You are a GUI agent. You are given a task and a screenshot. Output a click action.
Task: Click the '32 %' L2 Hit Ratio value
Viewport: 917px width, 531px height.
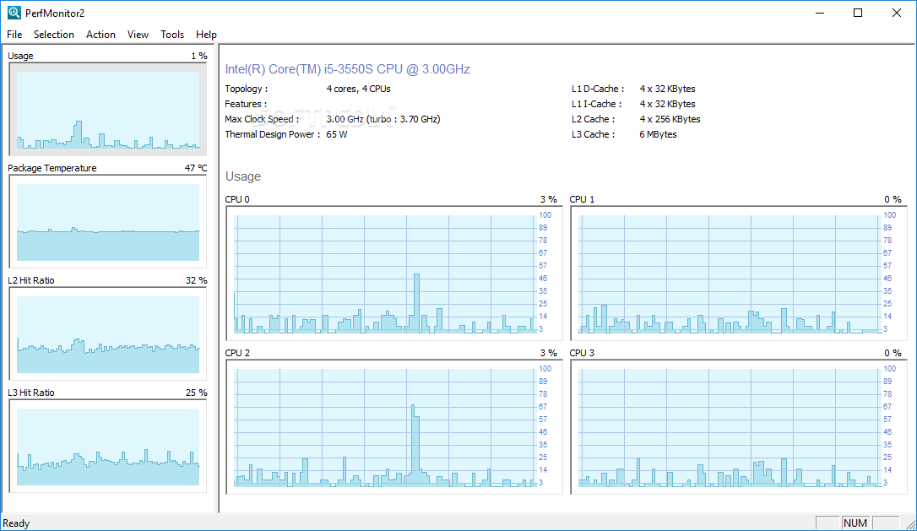pyautogui.click(x=197, y=281)
